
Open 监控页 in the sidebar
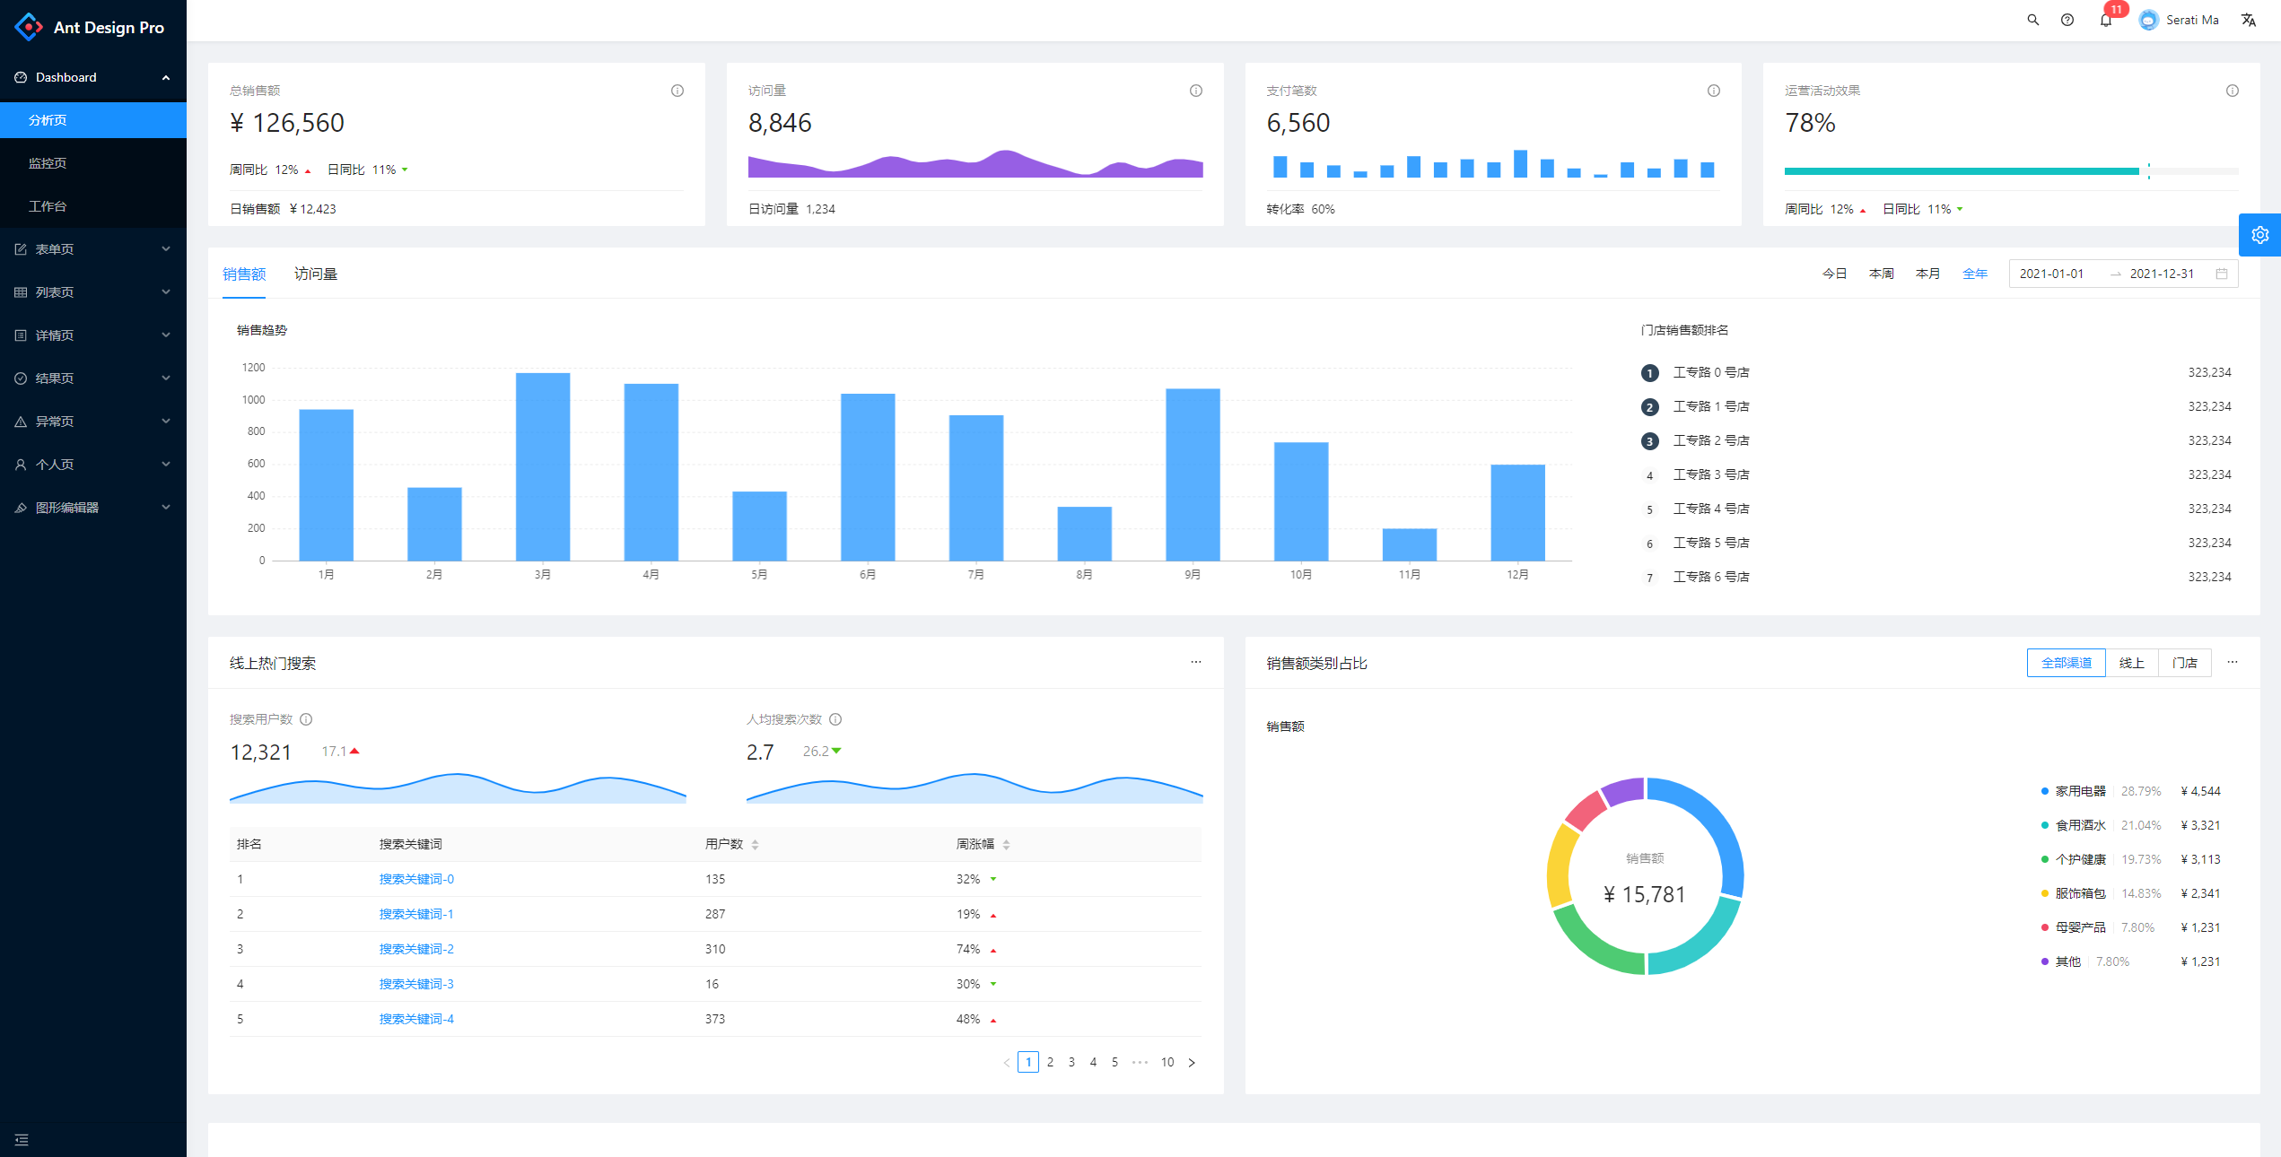(48, 163)
